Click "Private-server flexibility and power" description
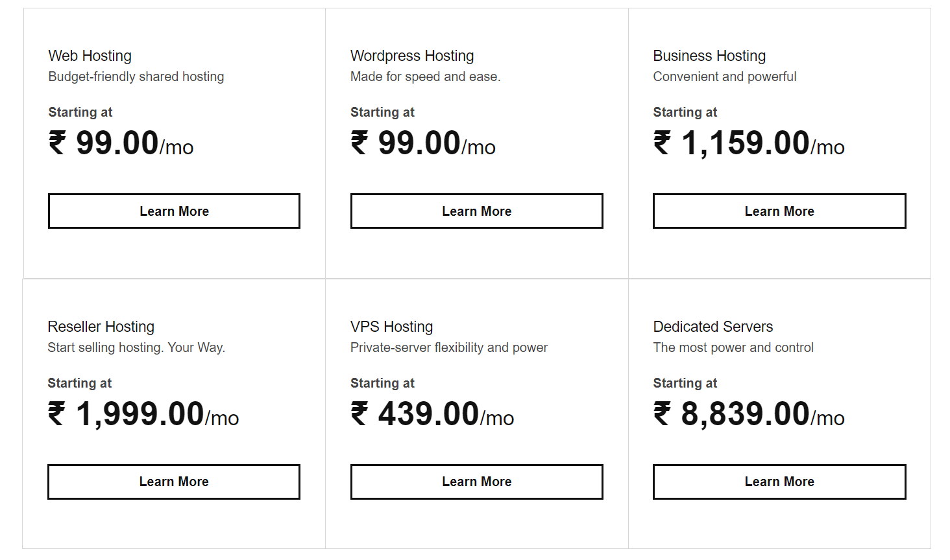The image size is (950, 560). (449, 347)
